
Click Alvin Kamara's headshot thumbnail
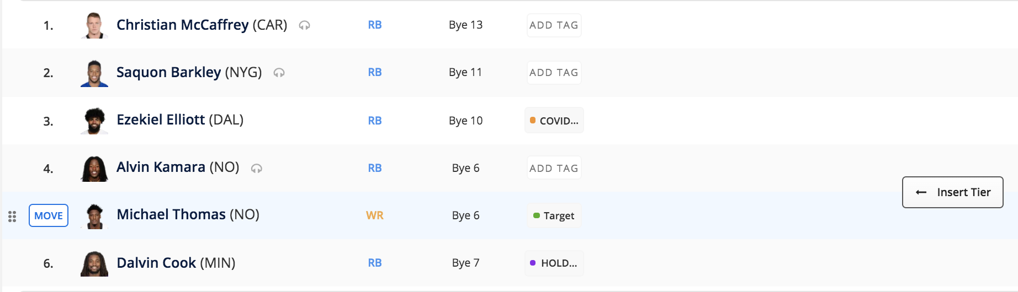[94, 169]
